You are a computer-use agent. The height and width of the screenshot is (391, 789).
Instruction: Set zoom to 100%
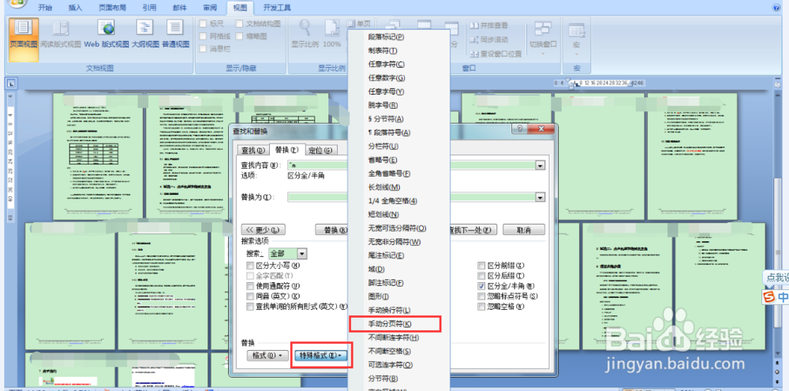pyautogui.click(x=331, y=34)
